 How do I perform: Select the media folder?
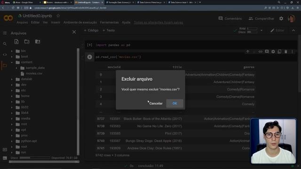(x=25, y=119)
